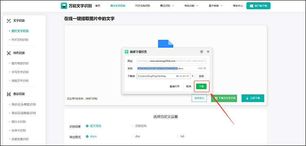Click 取消 to cancel the download
Viewport: 306px width, 146px height.
click(188, 86)
